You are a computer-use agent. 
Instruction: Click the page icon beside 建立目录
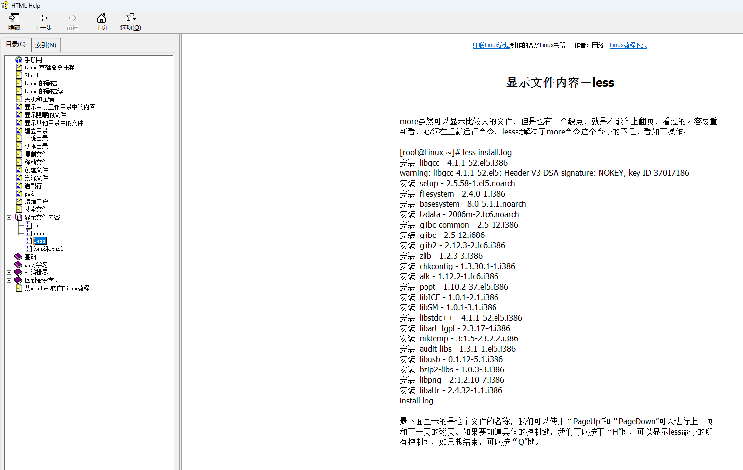[19, 131]
